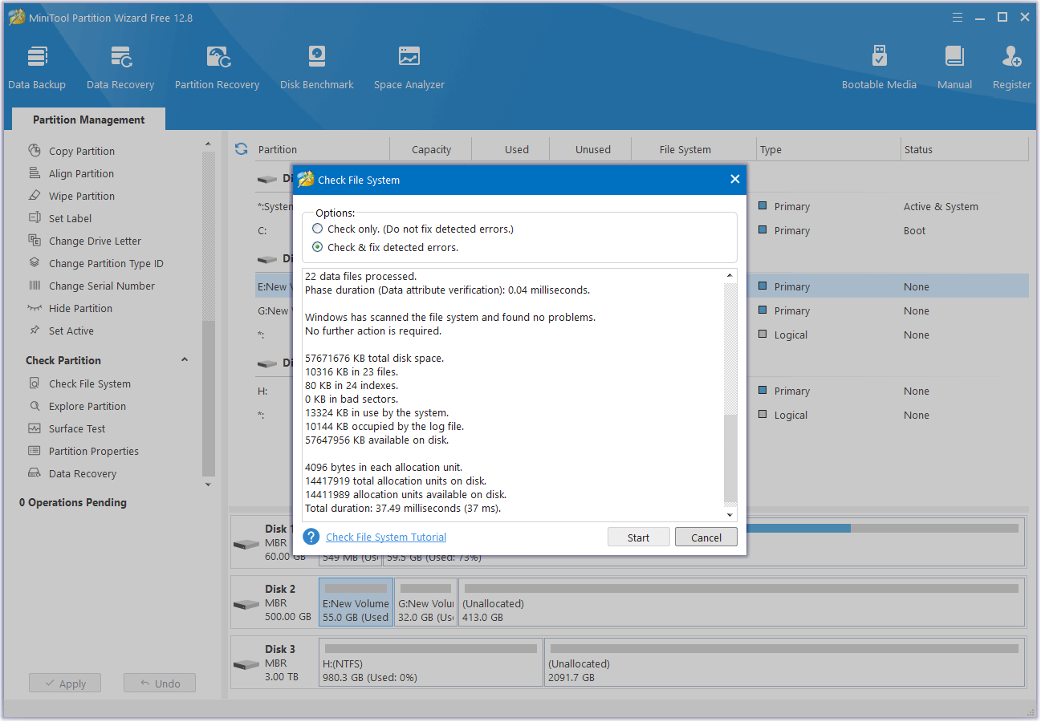Sort by Used column header
The image size is (1041, 722).
(x=517, y=149)
